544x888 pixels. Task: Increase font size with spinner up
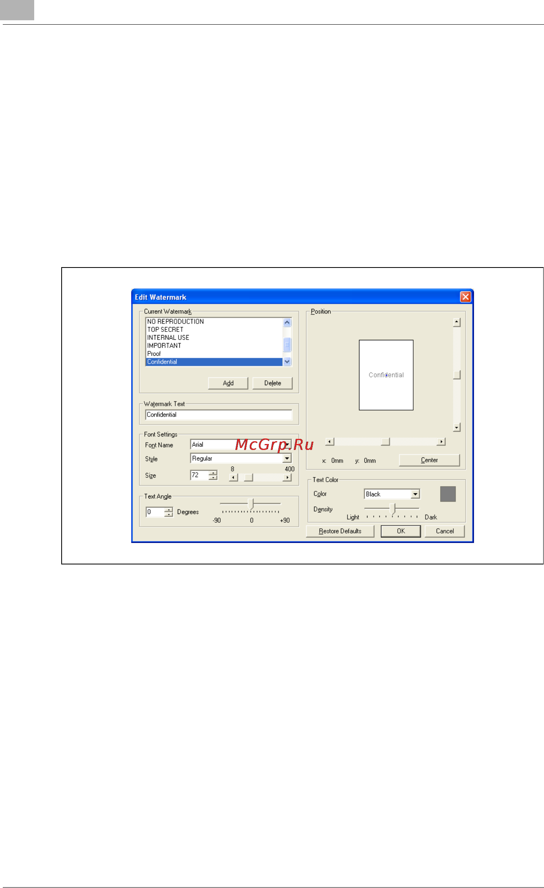click(214, 473)
